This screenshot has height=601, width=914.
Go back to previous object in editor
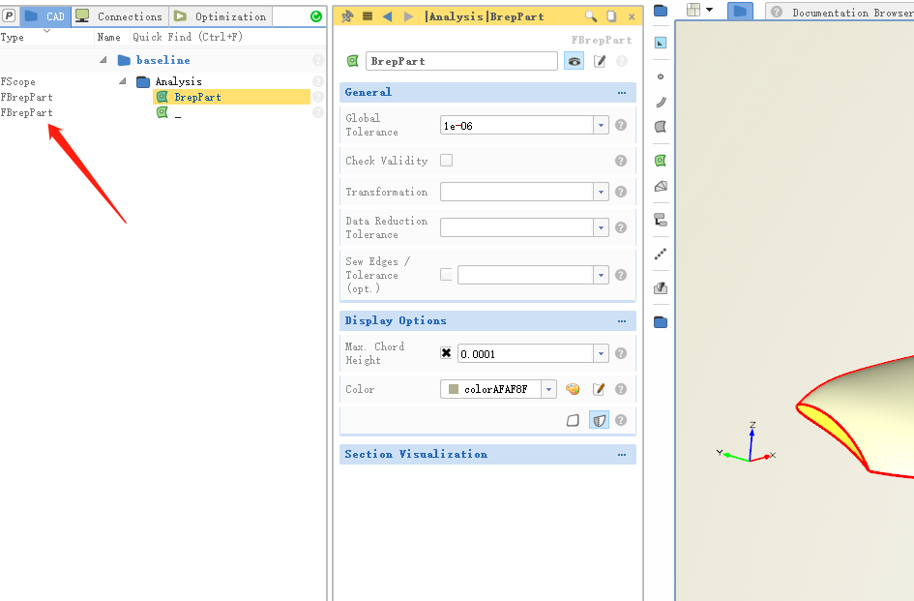387,16
